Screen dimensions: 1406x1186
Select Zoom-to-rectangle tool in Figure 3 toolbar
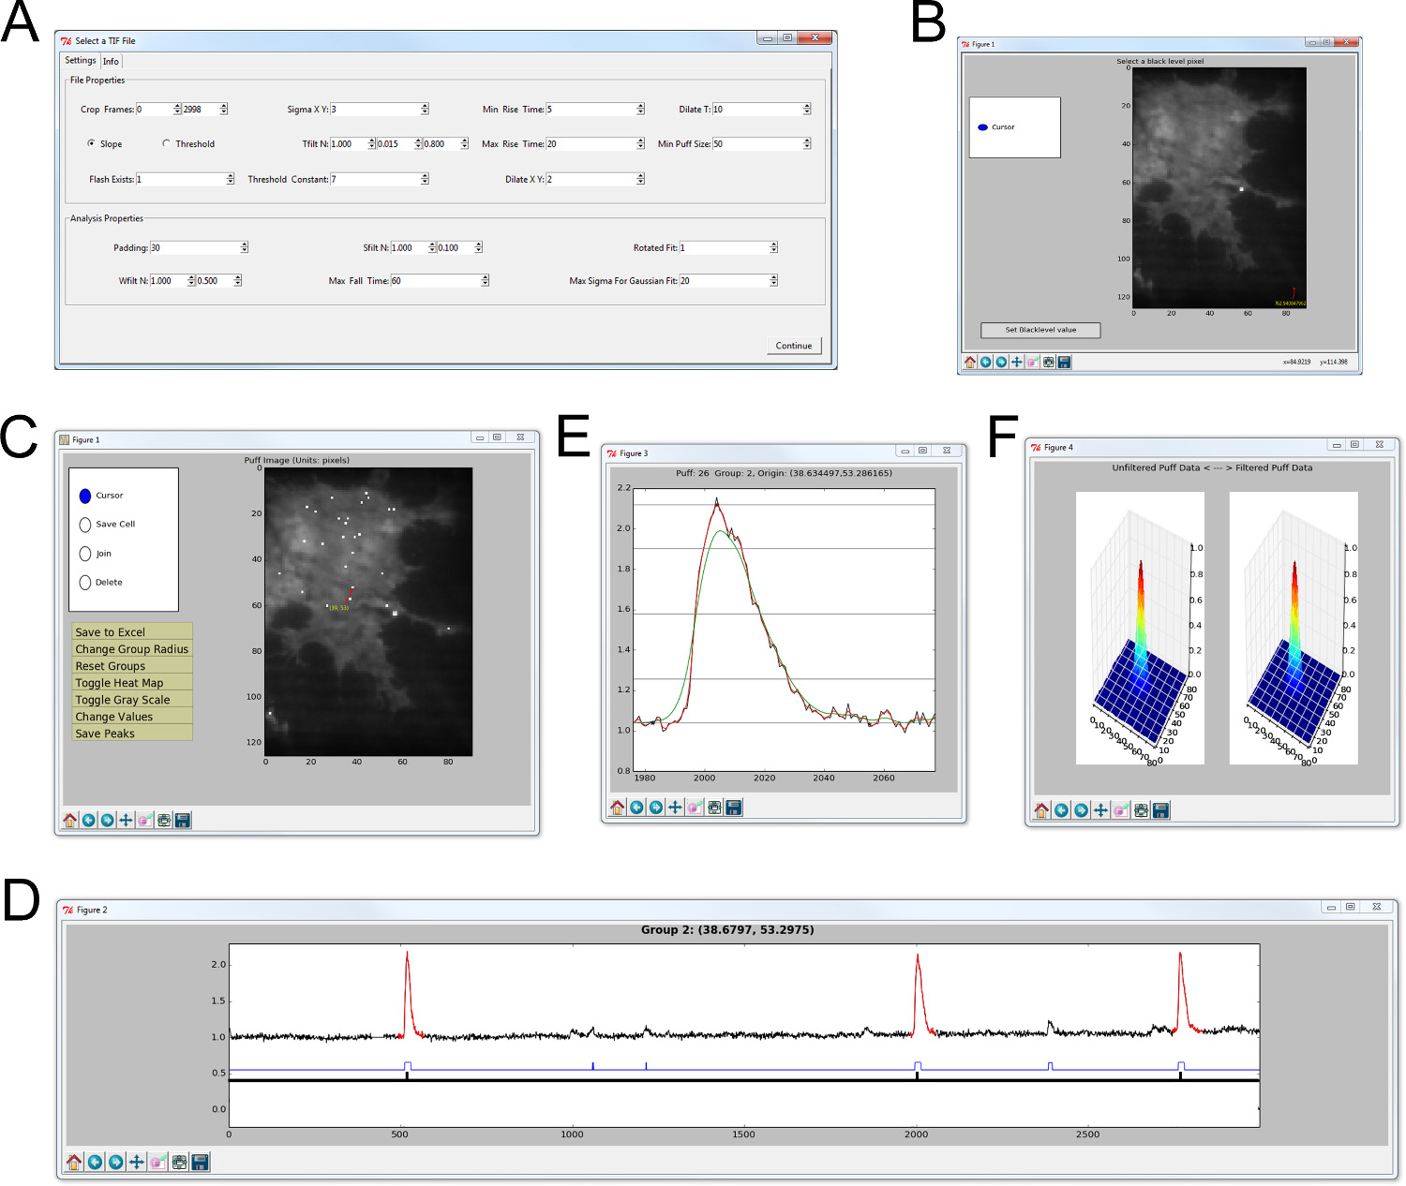[x=695, y=808]
